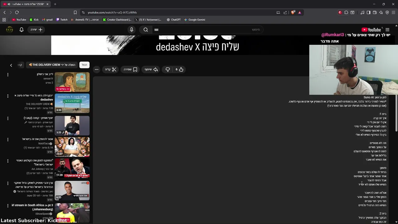The width and height of the screenshot is (398, 224).
Task: Reload the page
Action: coord(17,12)
